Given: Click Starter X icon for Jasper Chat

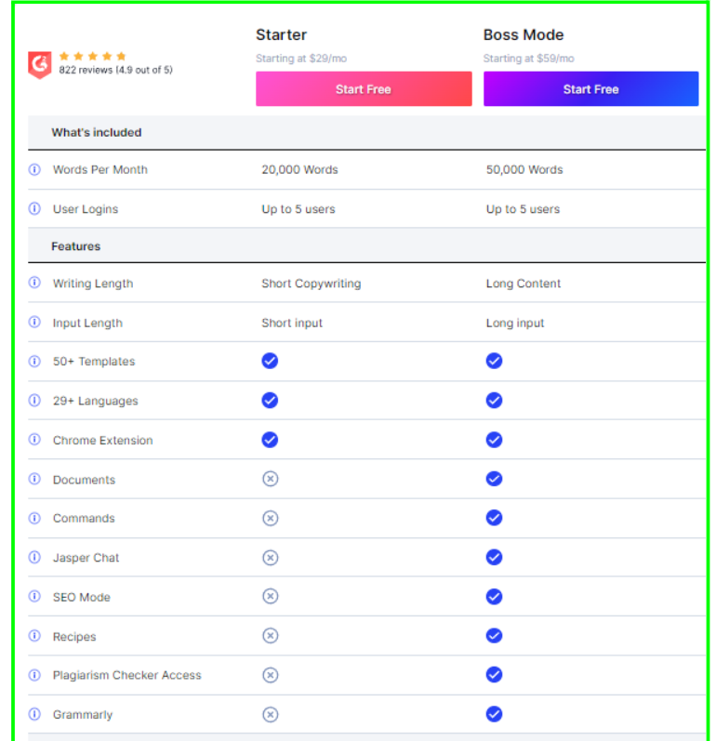Looking at the screenshot, I should tap(271, 558).
